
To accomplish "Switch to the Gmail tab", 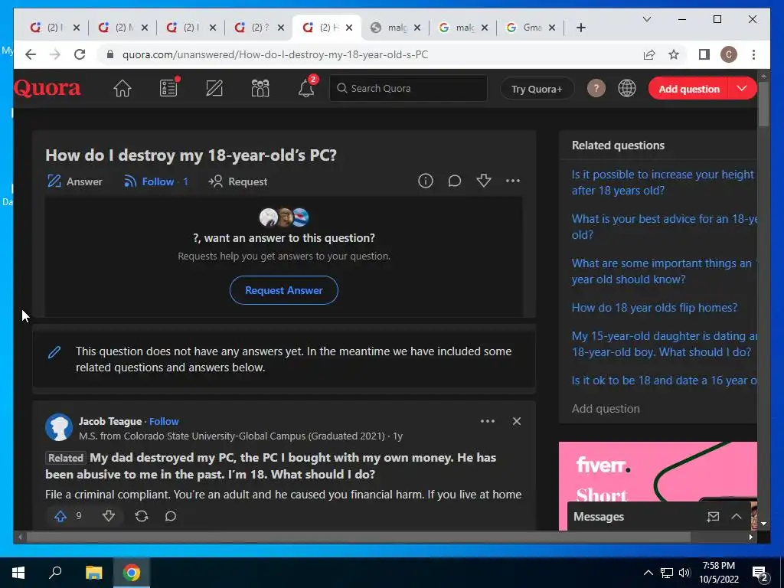I will (531, 28).
